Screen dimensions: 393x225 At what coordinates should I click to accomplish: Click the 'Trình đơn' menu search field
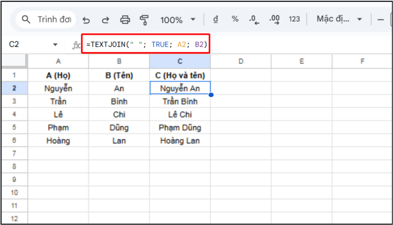point(46,19)
